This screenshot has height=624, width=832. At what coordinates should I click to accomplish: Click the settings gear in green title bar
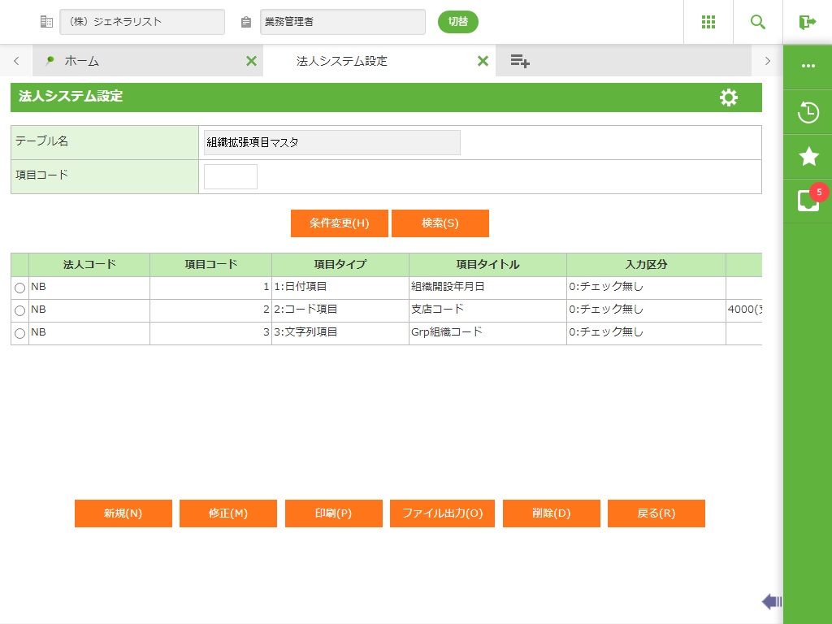[729, 97]
